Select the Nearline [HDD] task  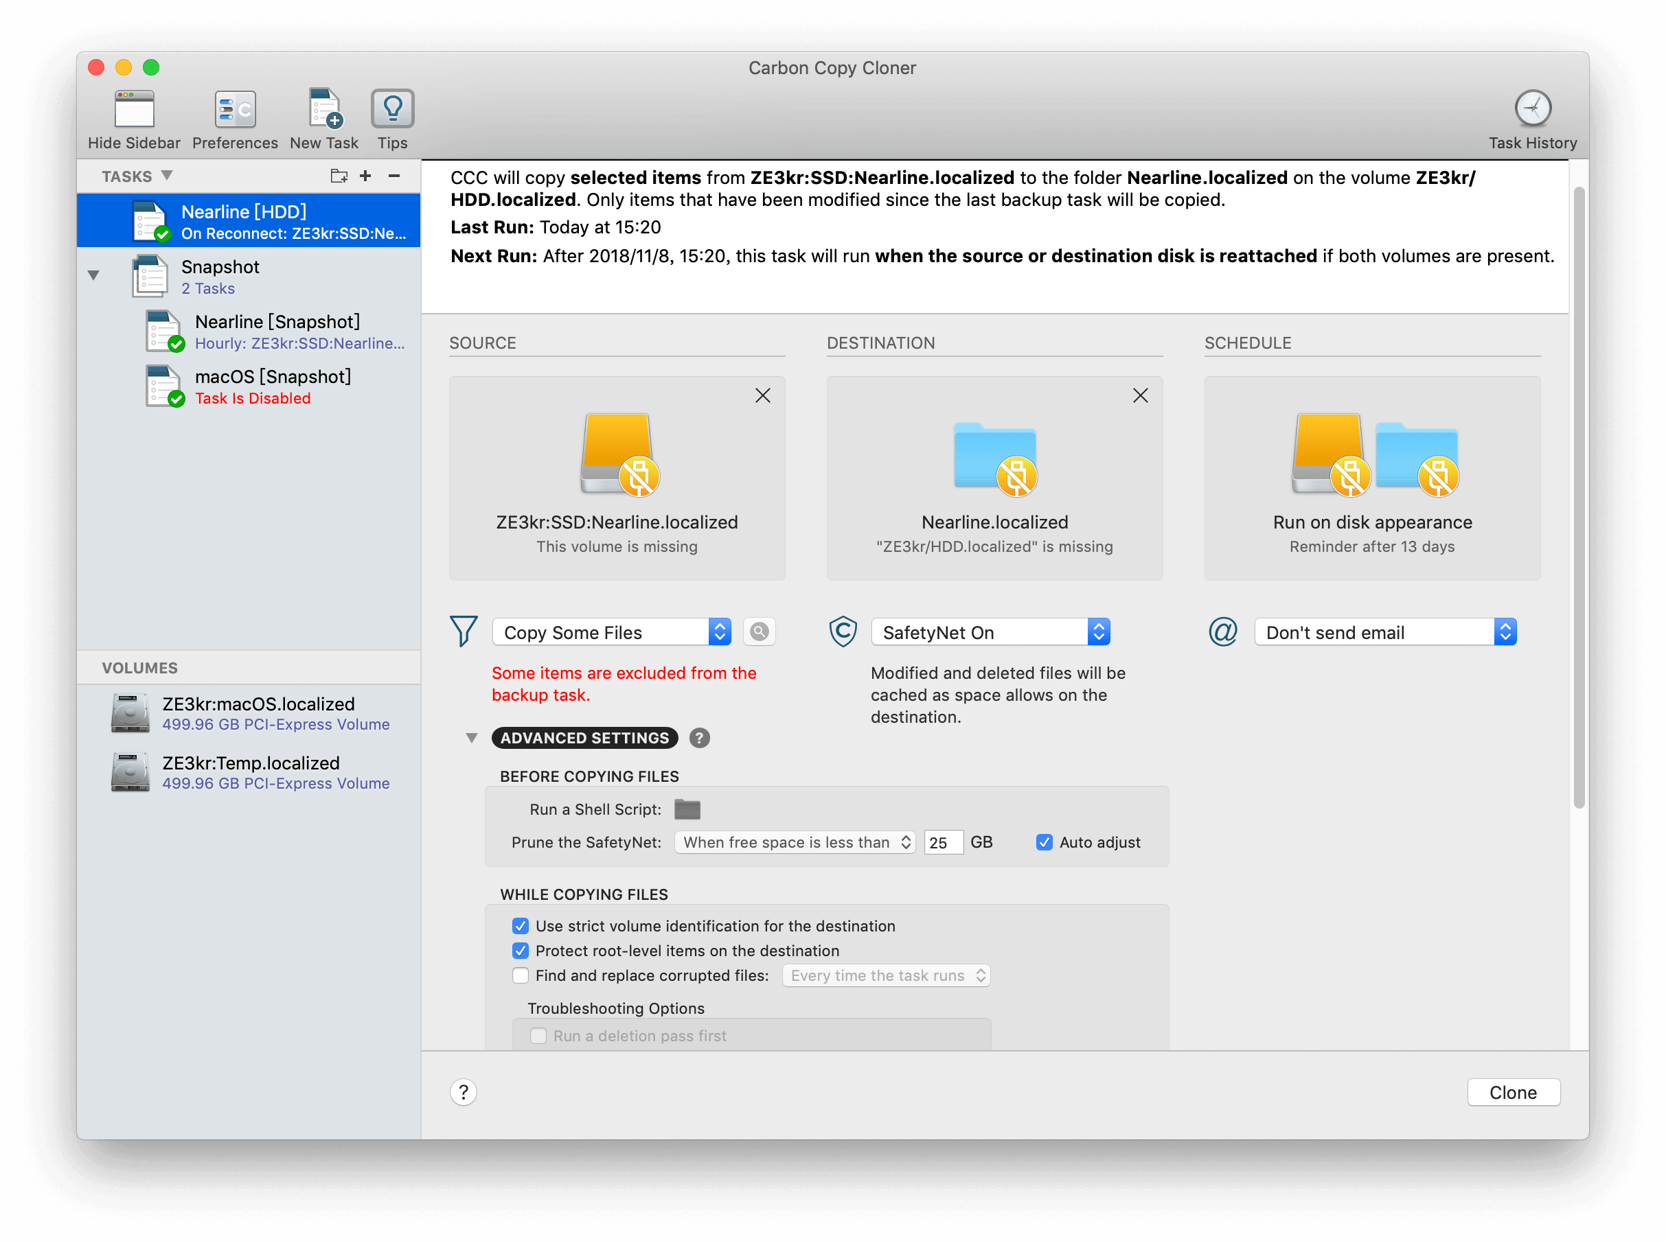(x=249, y=221)
